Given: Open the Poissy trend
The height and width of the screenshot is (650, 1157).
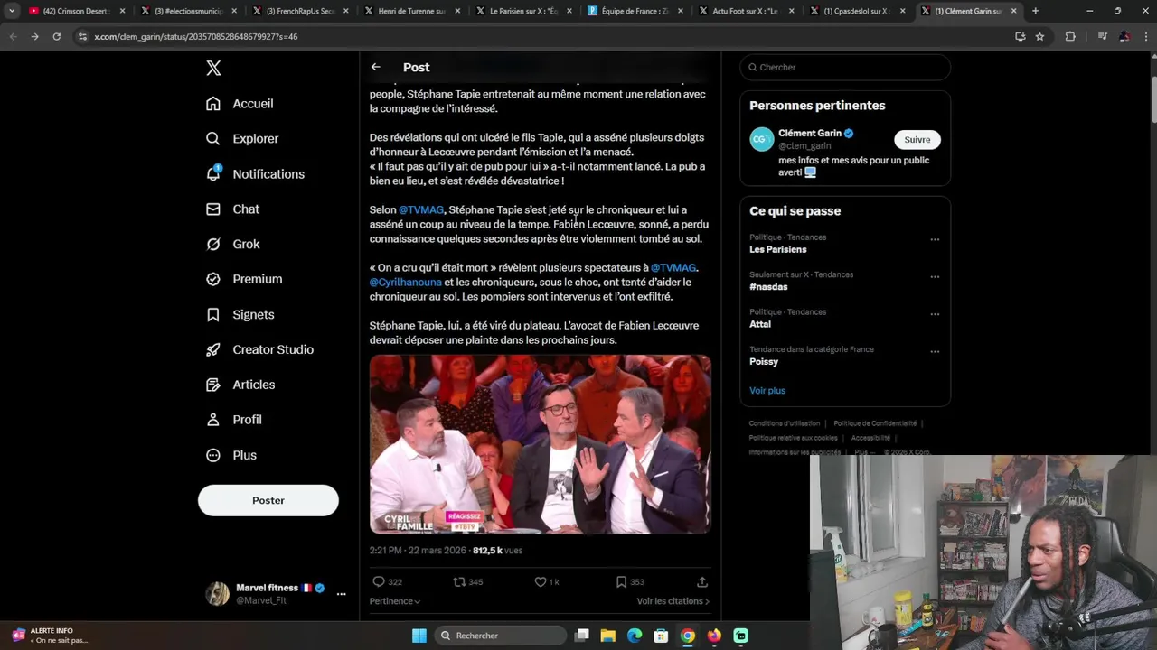Looking at the screenshot, I should (764, 361).
